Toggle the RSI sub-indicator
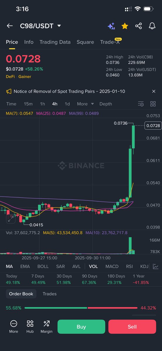 point(129,266)
